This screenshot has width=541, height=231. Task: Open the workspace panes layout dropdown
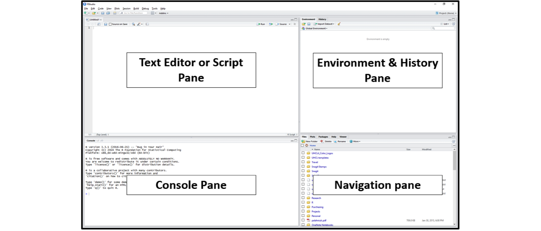[x=153, y=13]
